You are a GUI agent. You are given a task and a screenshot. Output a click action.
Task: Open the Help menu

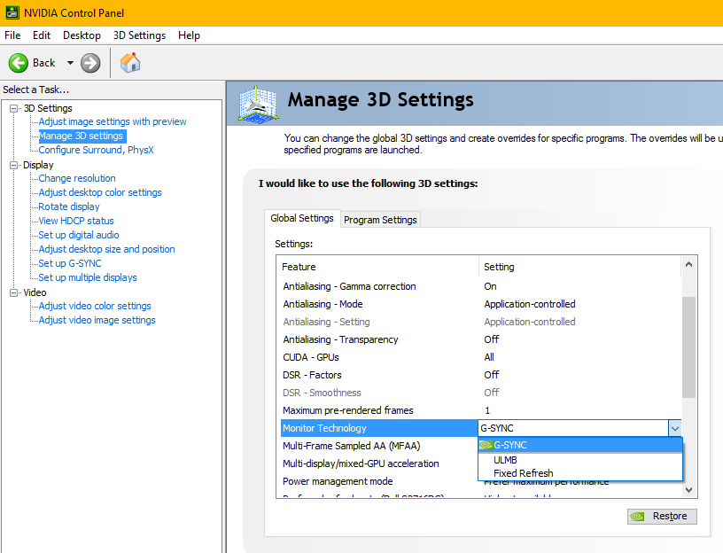click(x=189, y=35)
